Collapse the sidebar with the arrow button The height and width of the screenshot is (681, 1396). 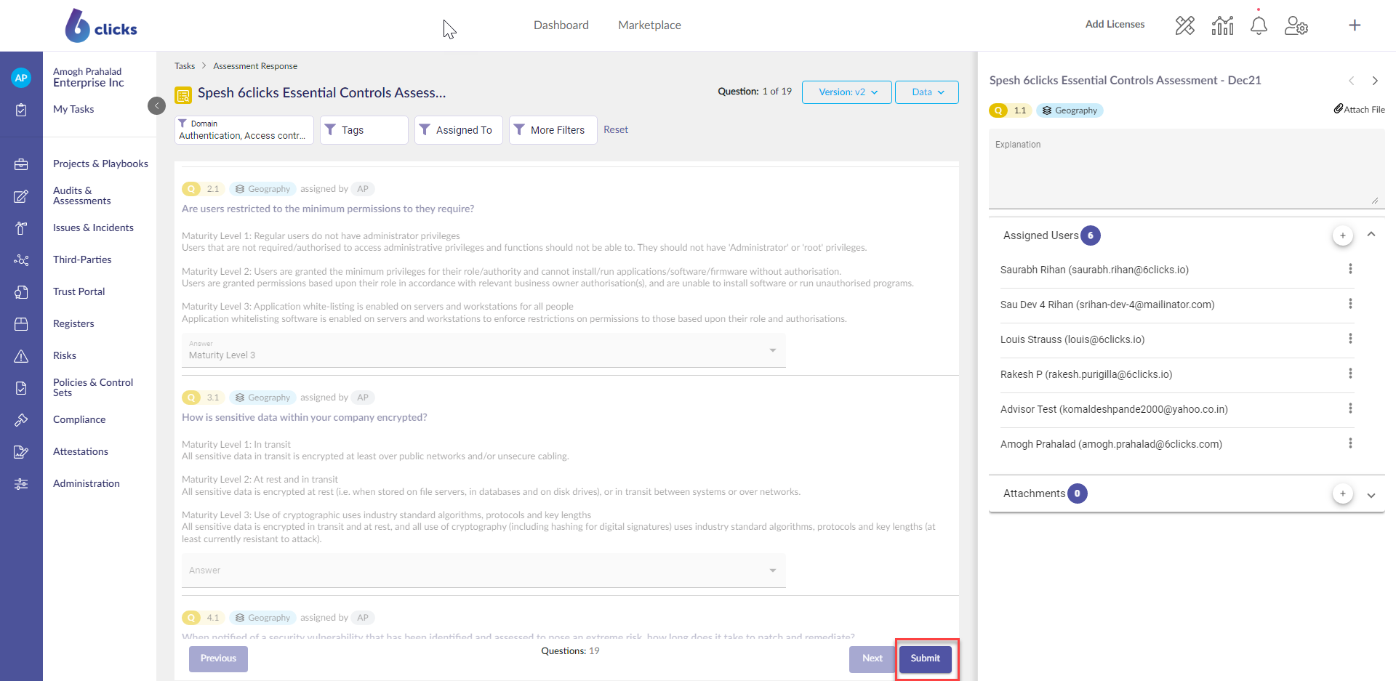[156, 106]
